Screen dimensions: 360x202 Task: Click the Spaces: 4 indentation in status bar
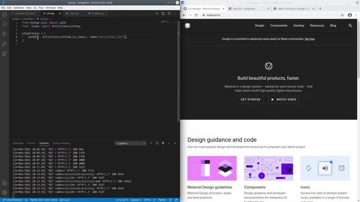click(x=136, y=200)
